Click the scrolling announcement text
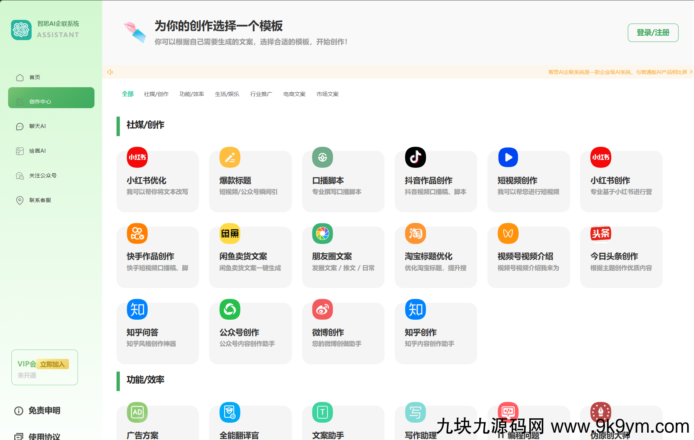694x440 pixels. tap(617, 72)
